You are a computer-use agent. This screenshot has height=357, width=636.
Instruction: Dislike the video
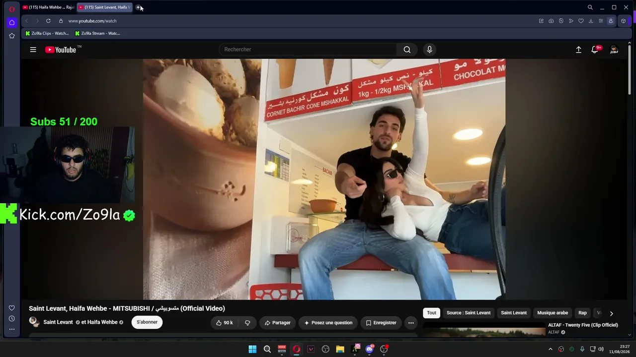coord(247,323)
